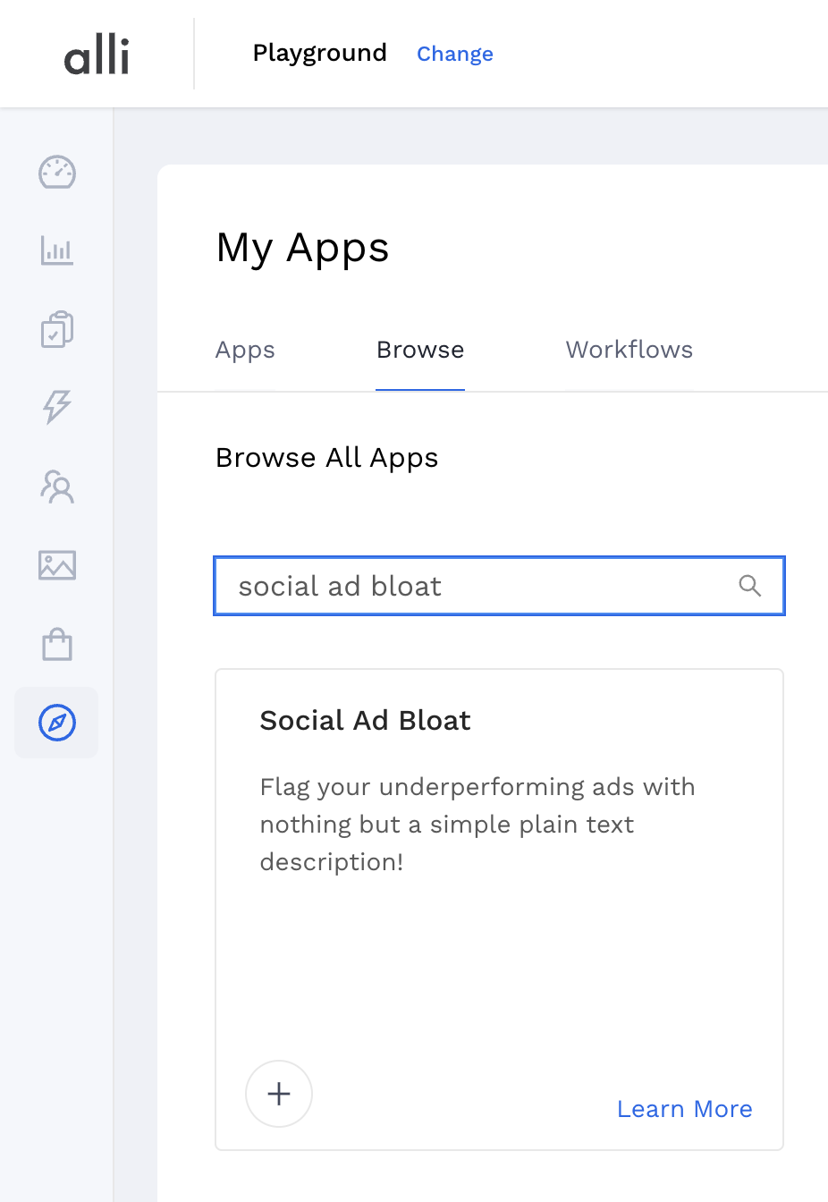Open the Dashboard gauge icon in sidebar

[x=56, y=173]
